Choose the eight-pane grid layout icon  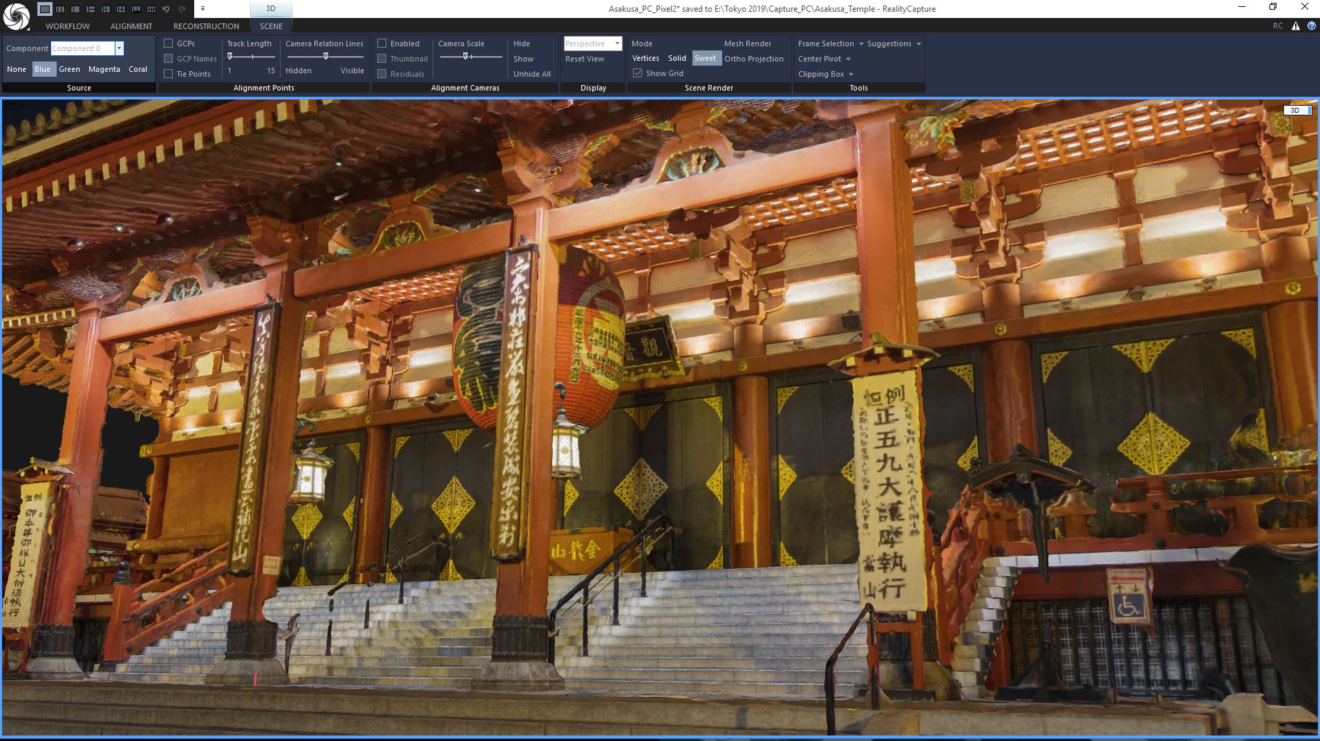click(x=151, y=9)
